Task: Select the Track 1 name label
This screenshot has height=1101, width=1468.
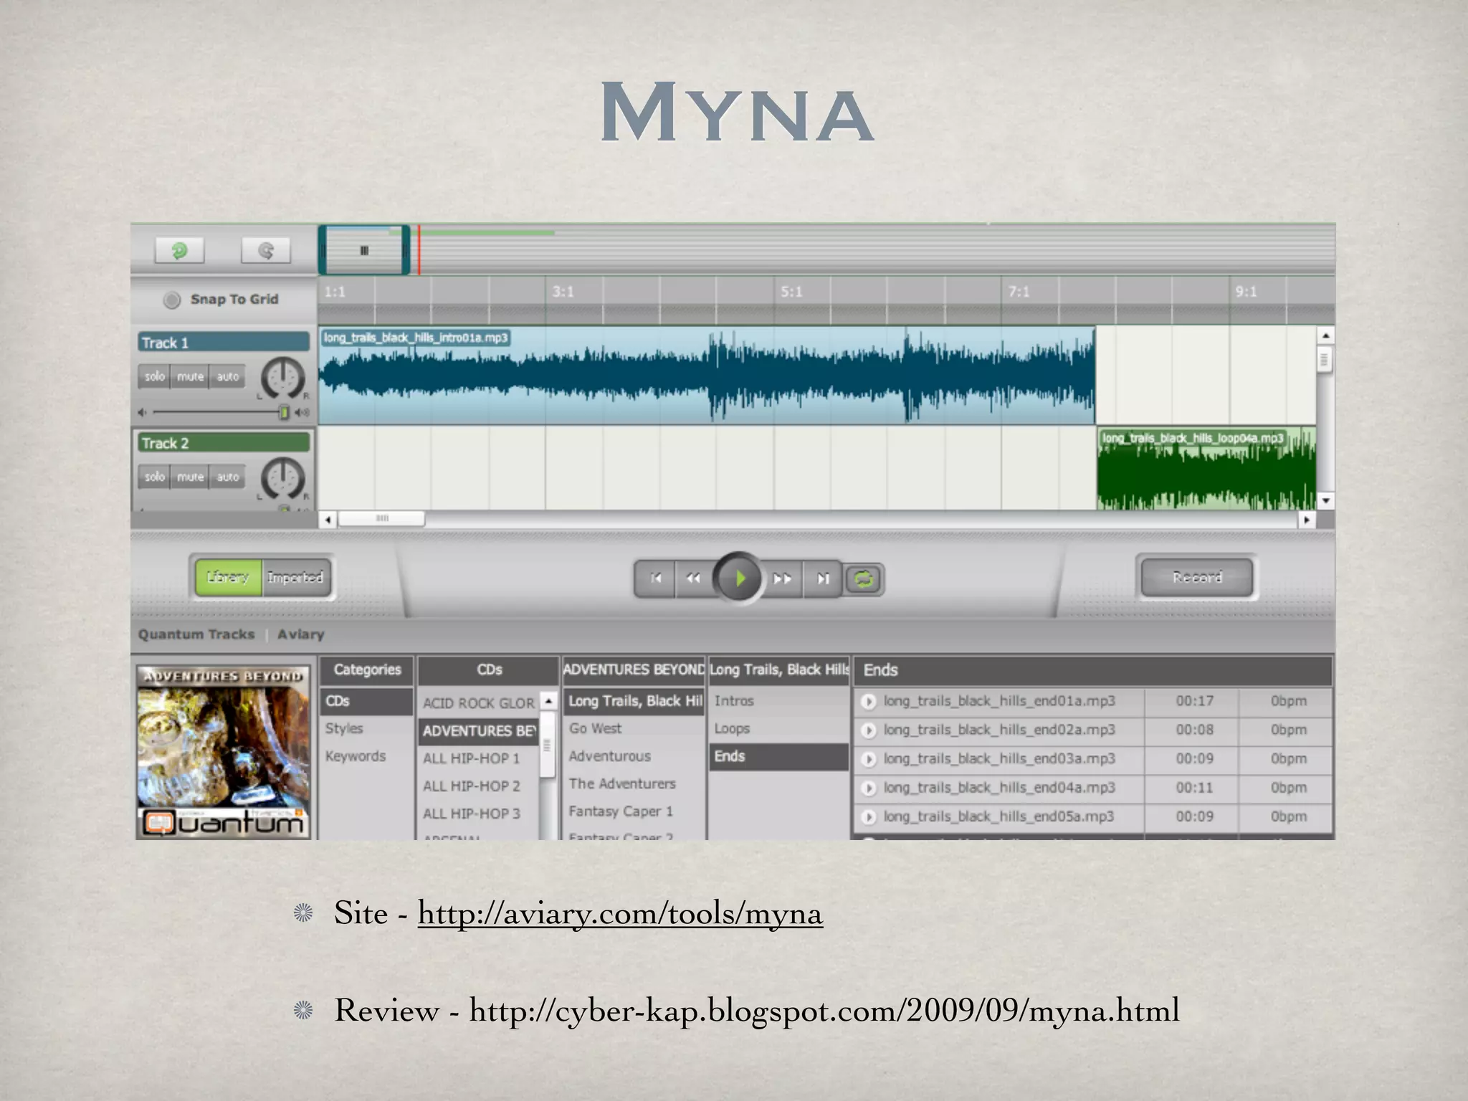Action: click(224, 343)
